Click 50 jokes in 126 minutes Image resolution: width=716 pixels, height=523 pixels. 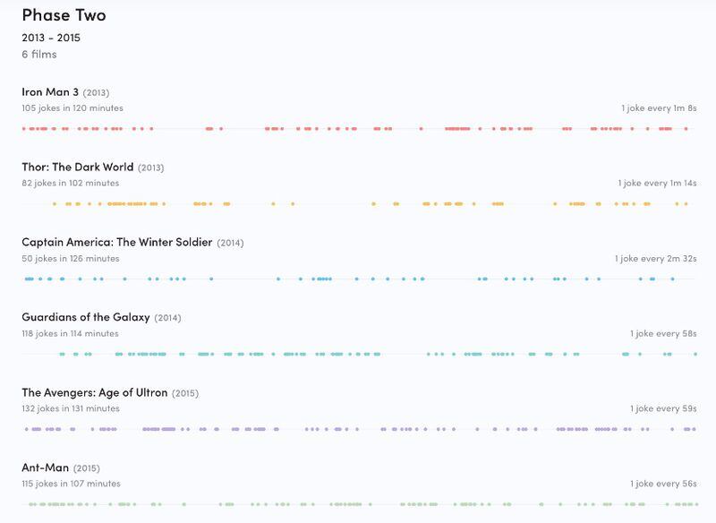coord(71,259)
